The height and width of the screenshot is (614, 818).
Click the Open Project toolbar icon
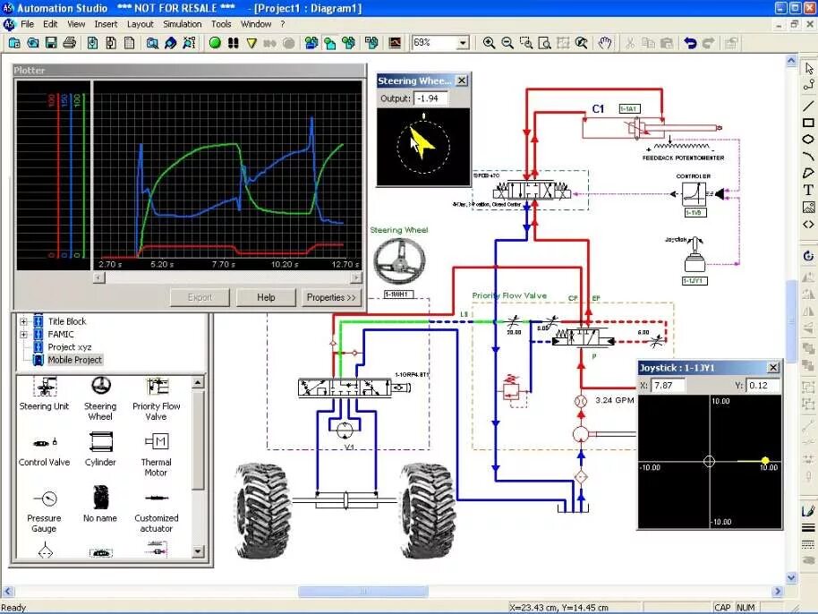click(32, 43)
